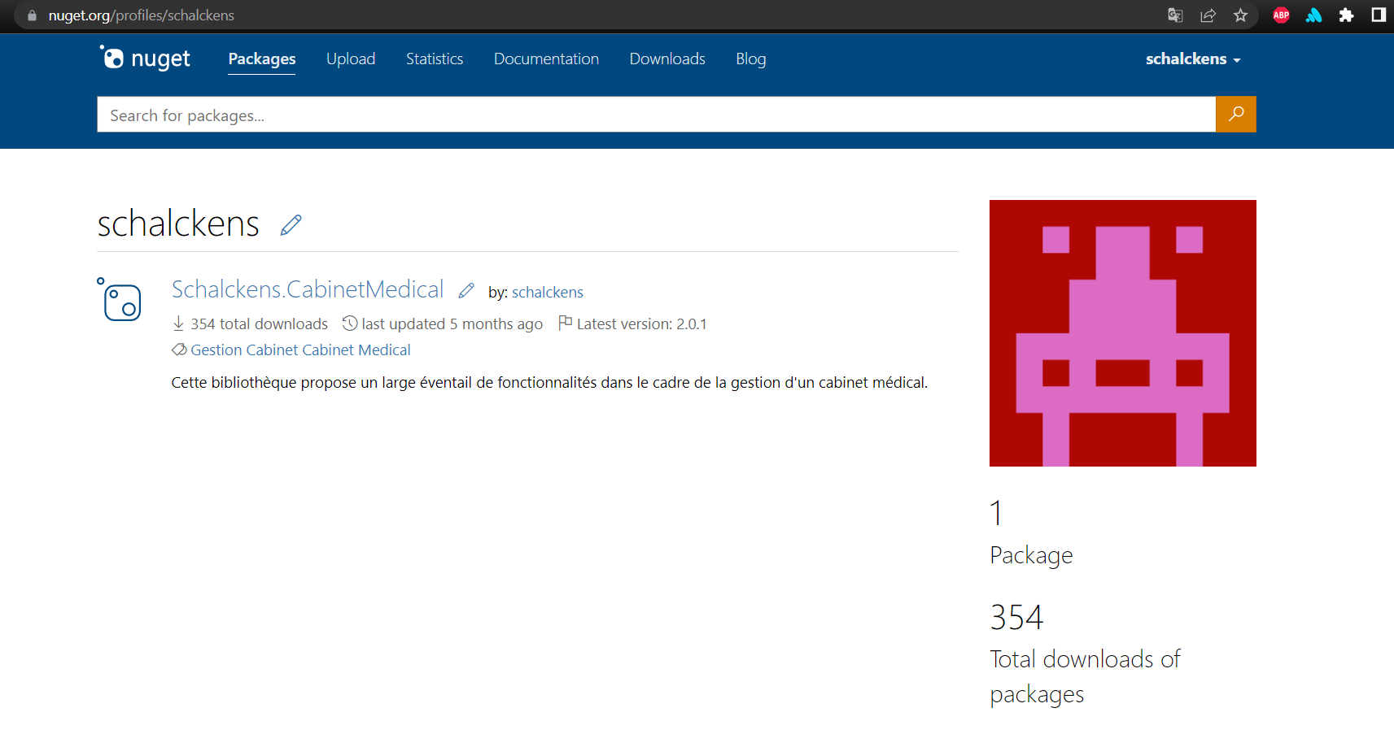
Task: Click the 'Package' label in the sidebar
Action: (1031, 555)
